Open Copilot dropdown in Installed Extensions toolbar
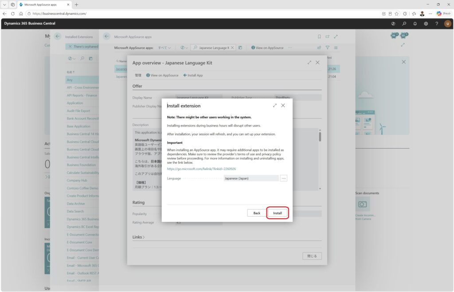 click(x=71, y=58)
